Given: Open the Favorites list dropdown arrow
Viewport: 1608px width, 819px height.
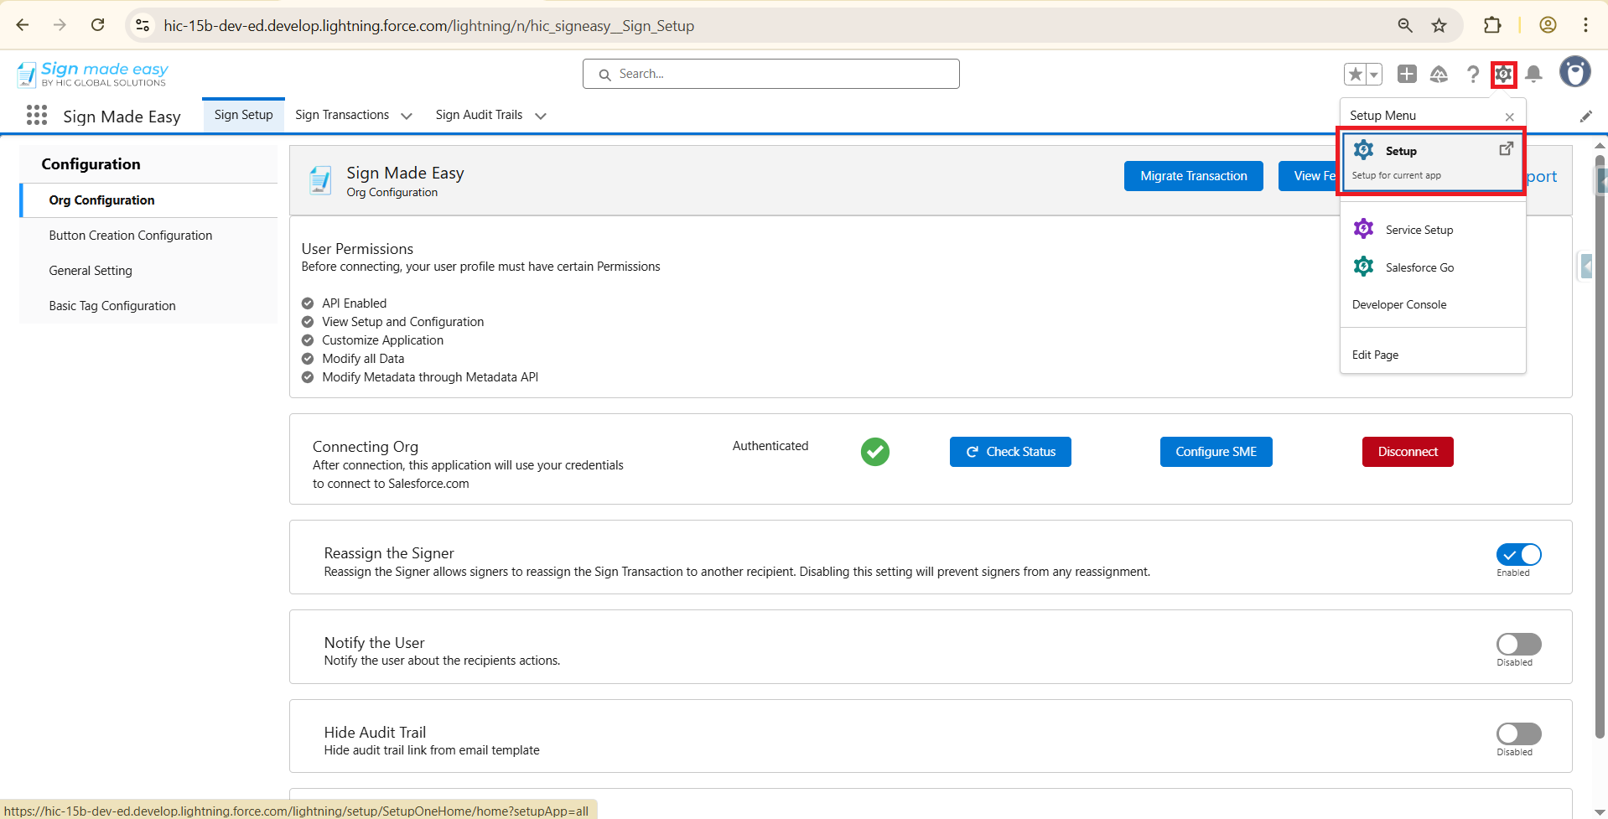Looking at the screenshot, I should pos(1373,75).
